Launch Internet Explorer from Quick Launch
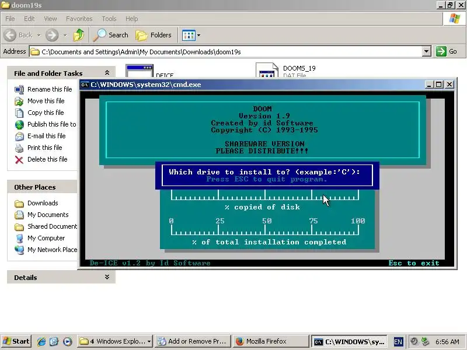 click(41, 341)
